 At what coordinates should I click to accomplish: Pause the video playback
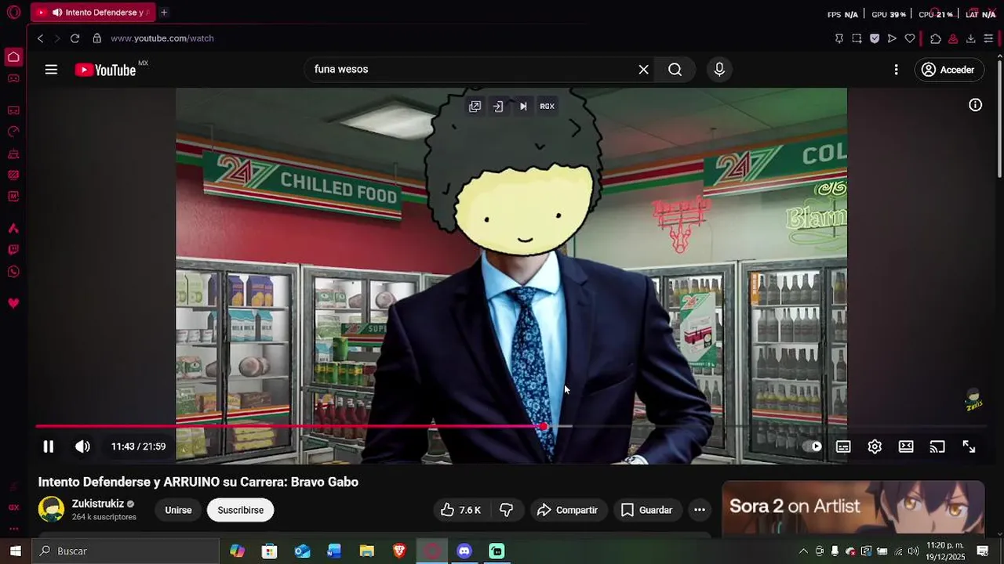(48, 446)
